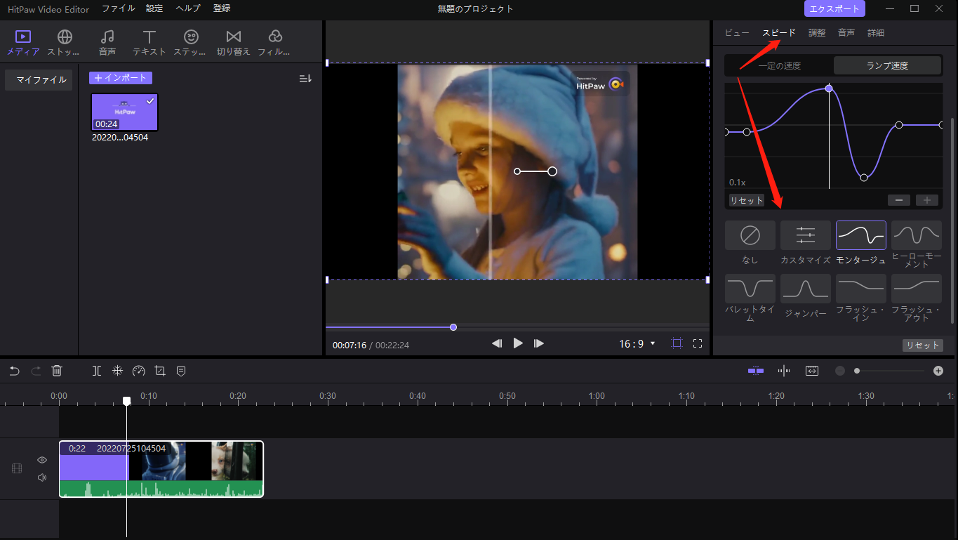This screenshot has width=958, height=540.
Task: Click the delete trash icon in timeline toolbar
Action: [x=57, y=371]
